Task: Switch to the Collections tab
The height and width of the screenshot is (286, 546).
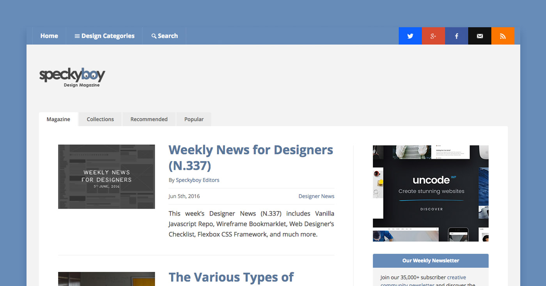Action: (100, 119)
